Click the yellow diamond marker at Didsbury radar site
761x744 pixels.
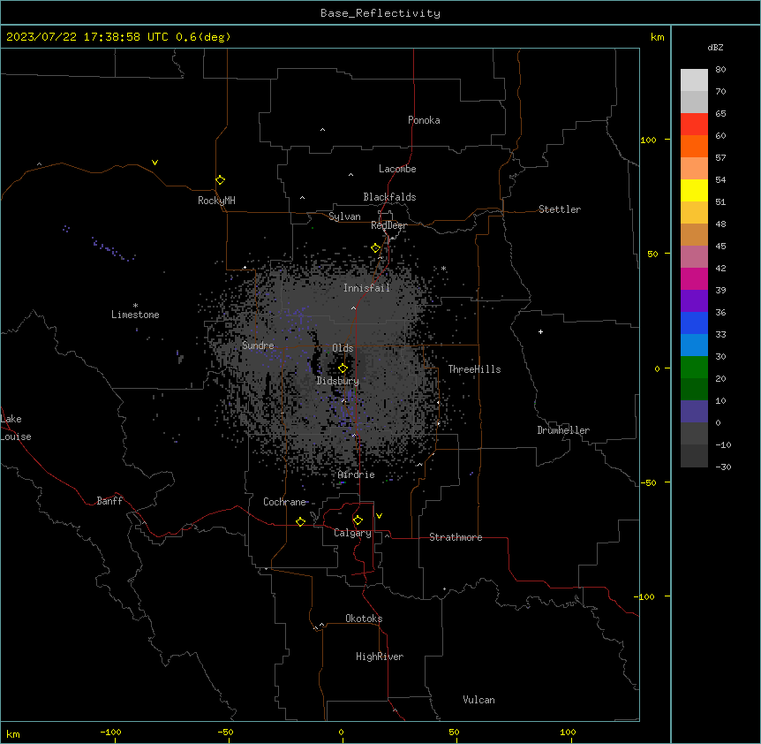[343, 368]
